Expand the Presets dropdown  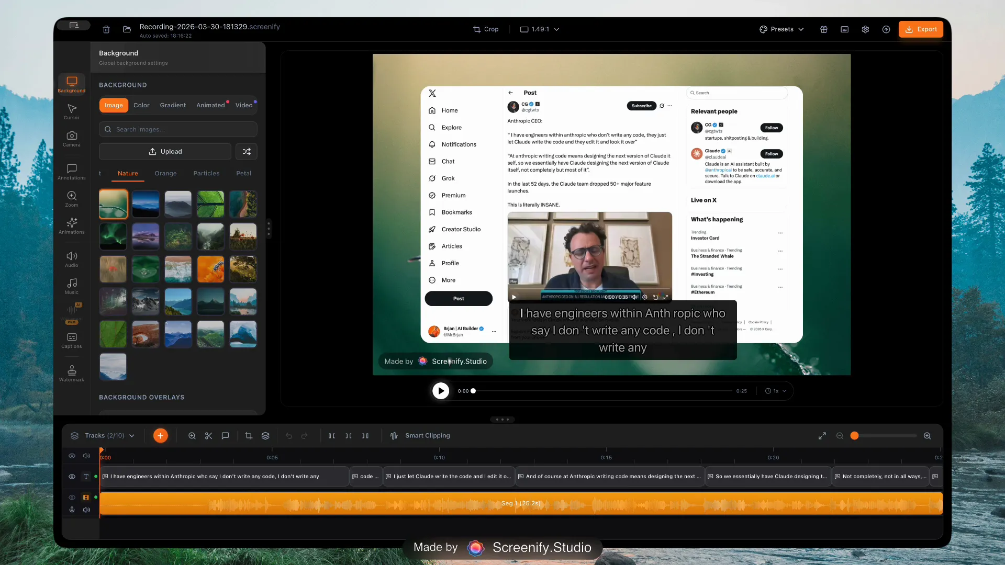pos(781,29)
